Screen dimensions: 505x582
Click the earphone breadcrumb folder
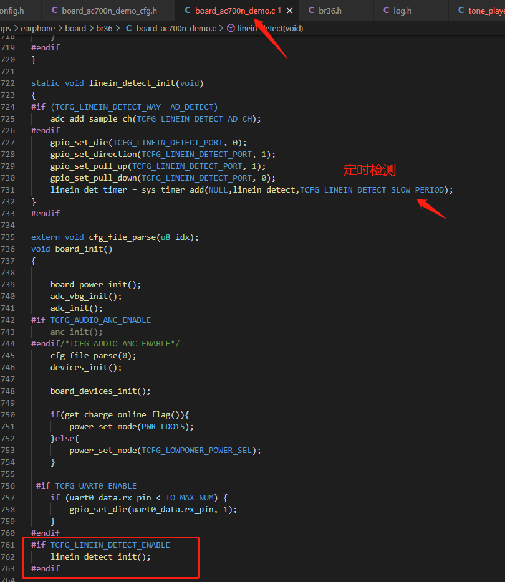pyautogui.click(x=37, y=28)
